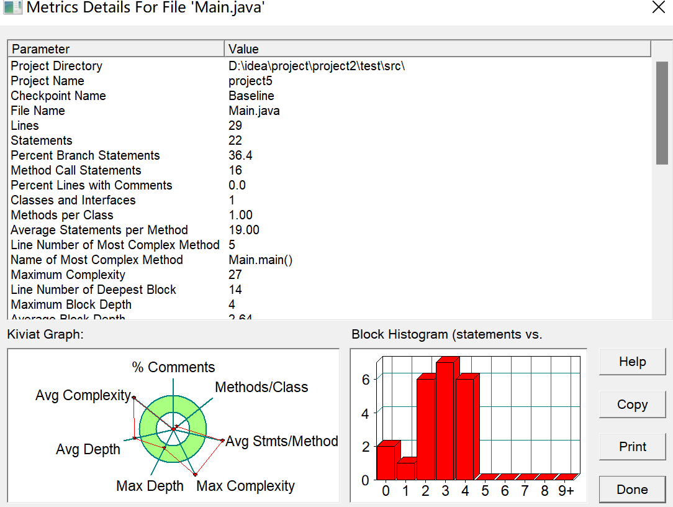Image resolution: width=673 pixels, height=507 pixels.
Task: Click the Done button
Action: click(x=632, y=490)
